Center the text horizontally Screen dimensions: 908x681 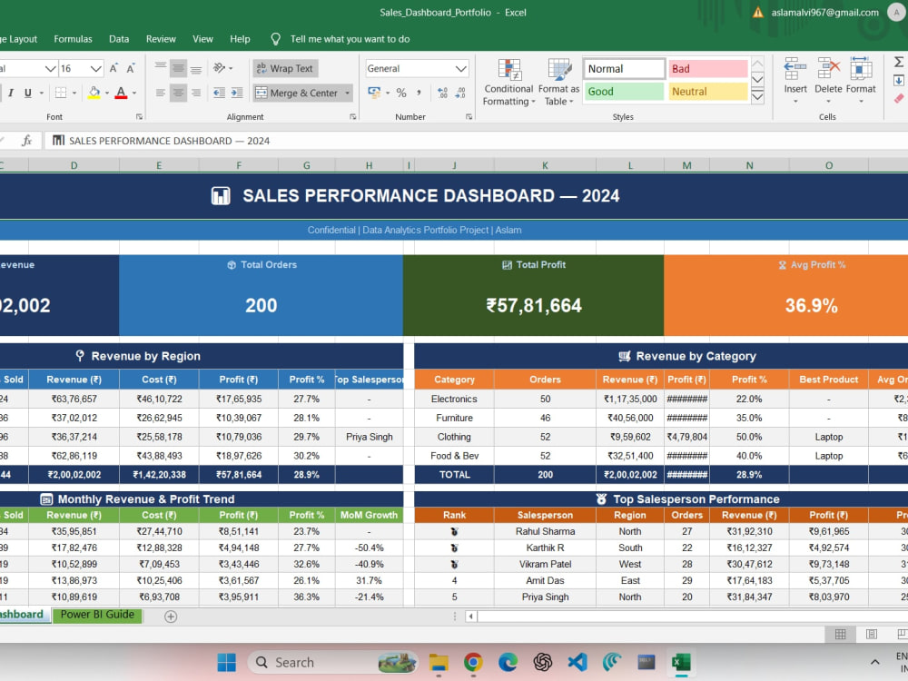[x=178, y=93]
